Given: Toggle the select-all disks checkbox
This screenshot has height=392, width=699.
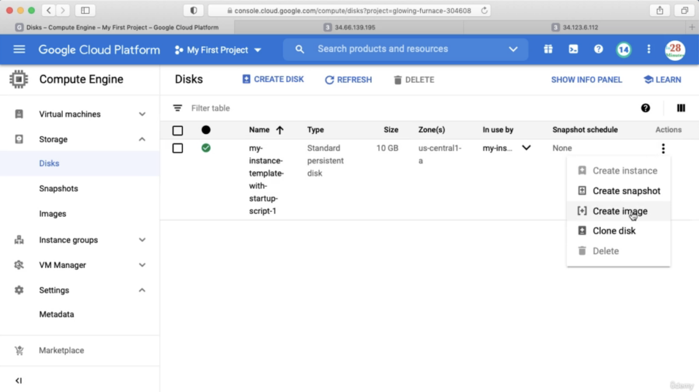Looking at the screenshot, I should click(x=177, y=131).
